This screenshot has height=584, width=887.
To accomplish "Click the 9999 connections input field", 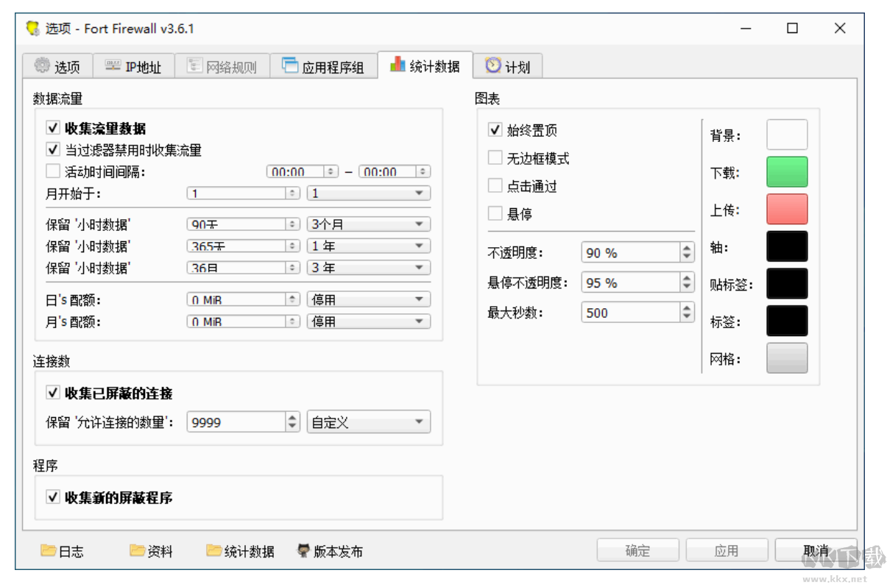I will click(x=236, y=421).
